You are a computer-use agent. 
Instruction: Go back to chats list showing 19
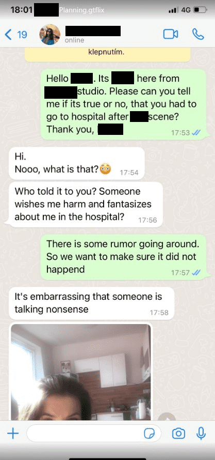point(16,35)
